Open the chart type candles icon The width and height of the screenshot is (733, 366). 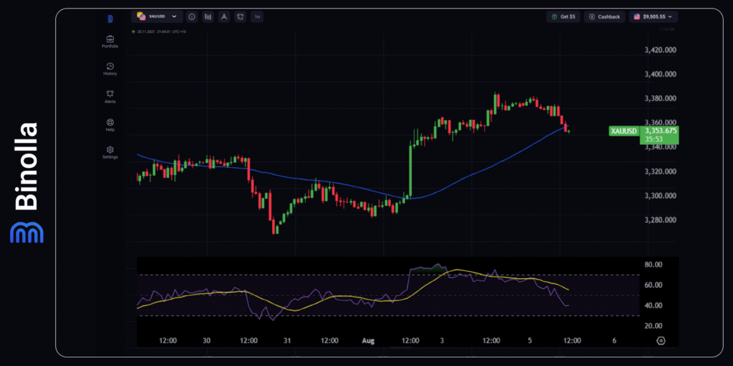(x=208, y=16)
